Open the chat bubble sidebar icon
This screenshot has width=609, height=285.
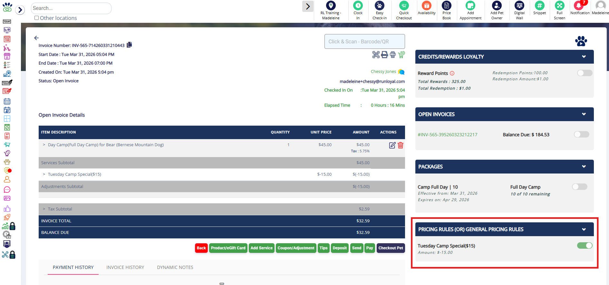point(7,190)
